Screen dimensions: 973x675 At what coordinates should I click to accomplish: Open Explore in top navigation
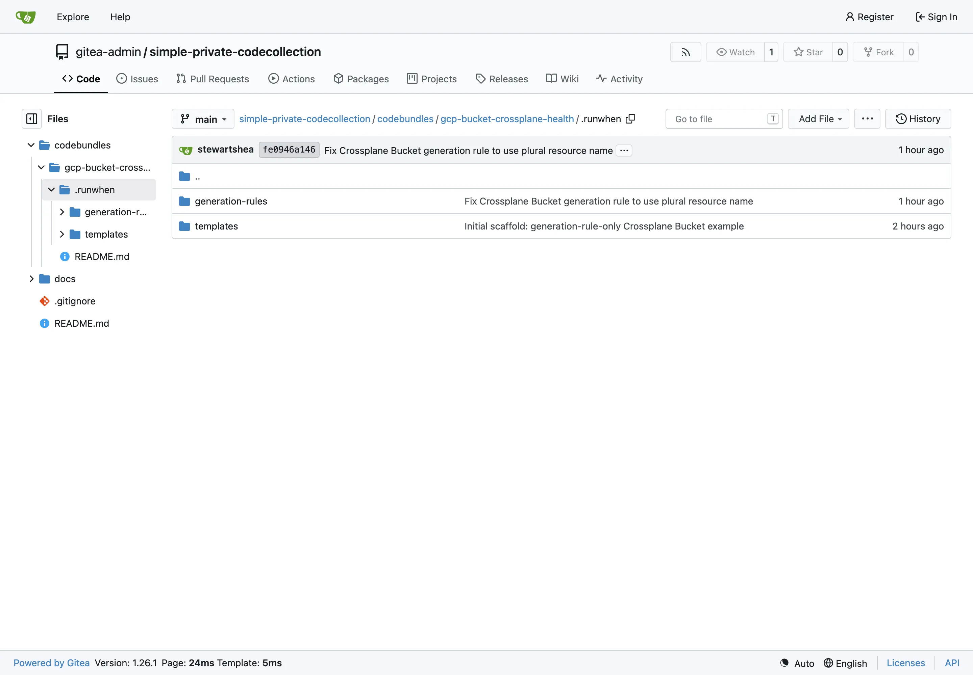click(x=73, y=17)
